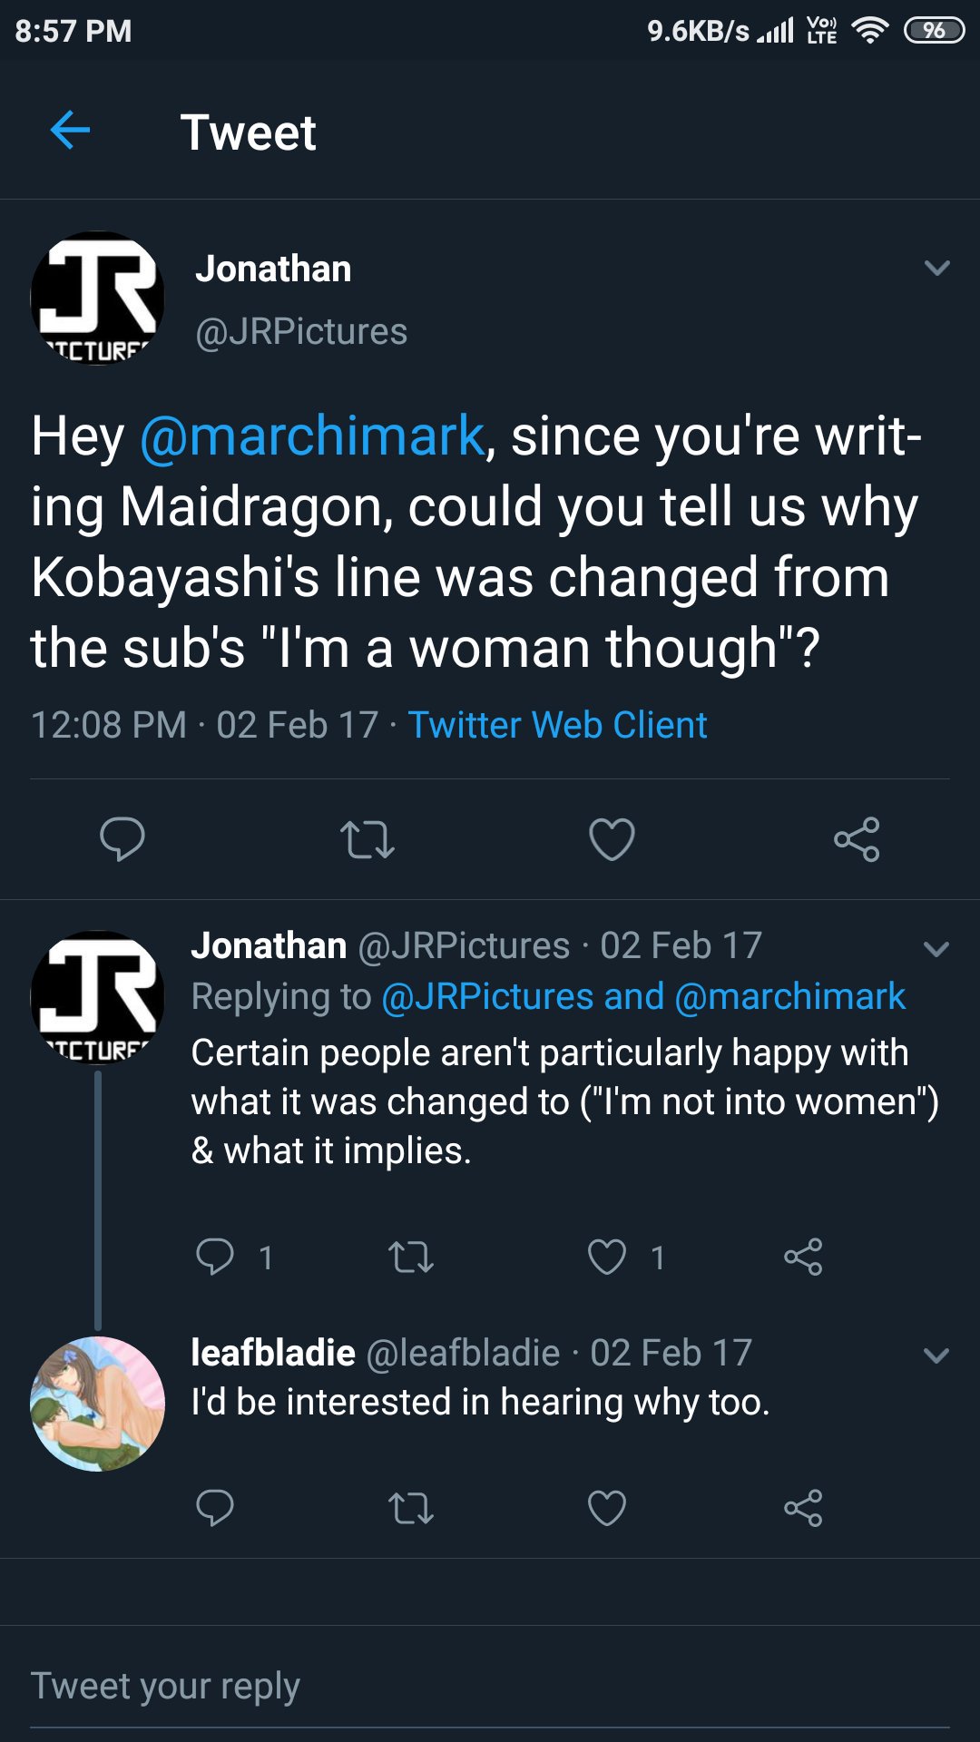Image resolution: width=980 pixels, height=1742 pixels.
Task: Open @marchimark in 'Replying to' line
Action: click(790, 996)
